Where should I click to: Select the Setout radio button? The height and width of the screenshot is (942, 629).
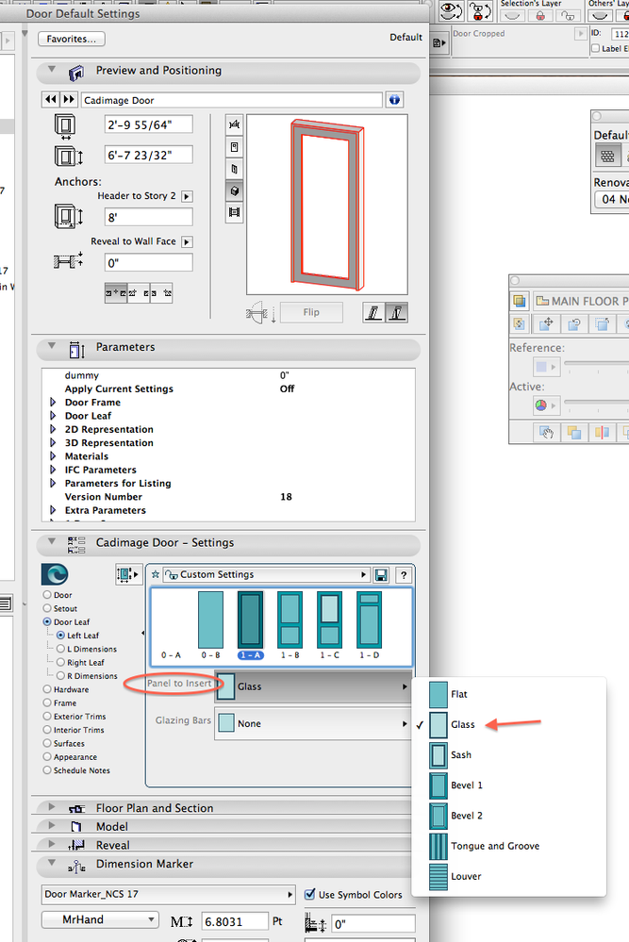pos(47,608)
